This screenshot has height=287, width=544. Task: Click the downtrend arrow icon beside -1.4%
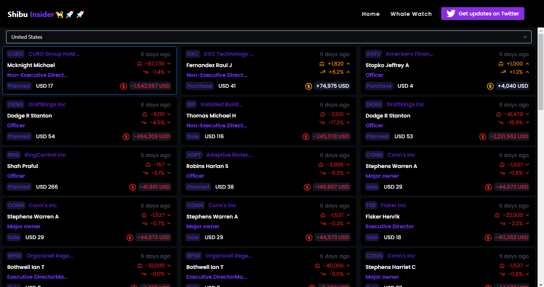tap(145, 72)
